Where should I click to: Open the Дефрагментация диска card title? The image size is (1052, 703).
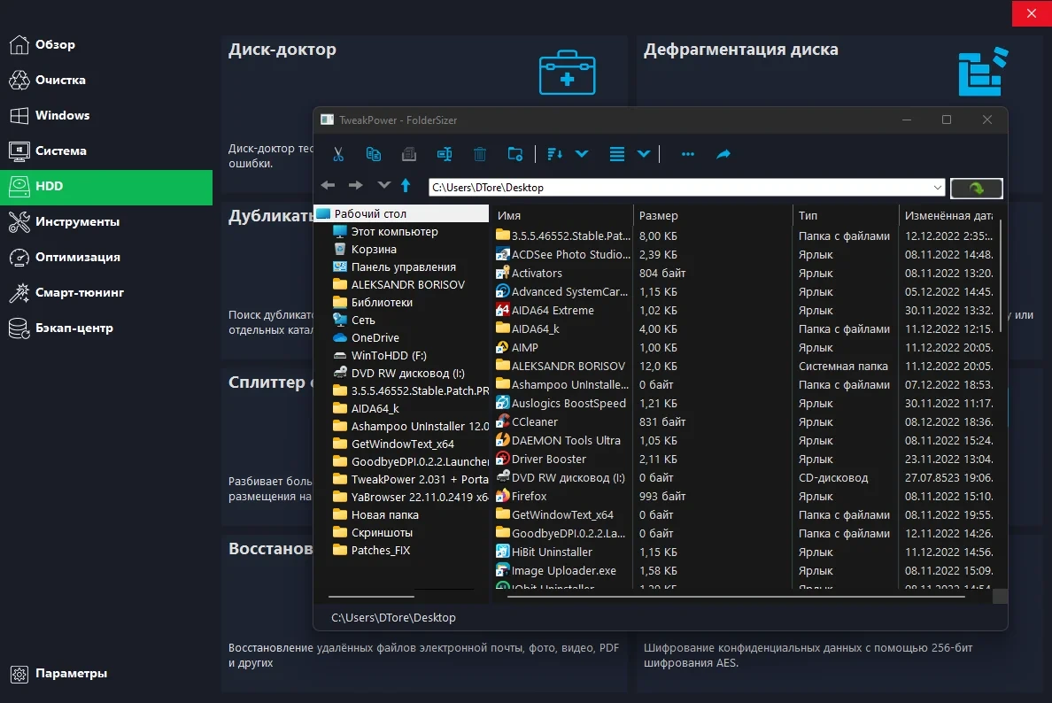coord(740,50)
